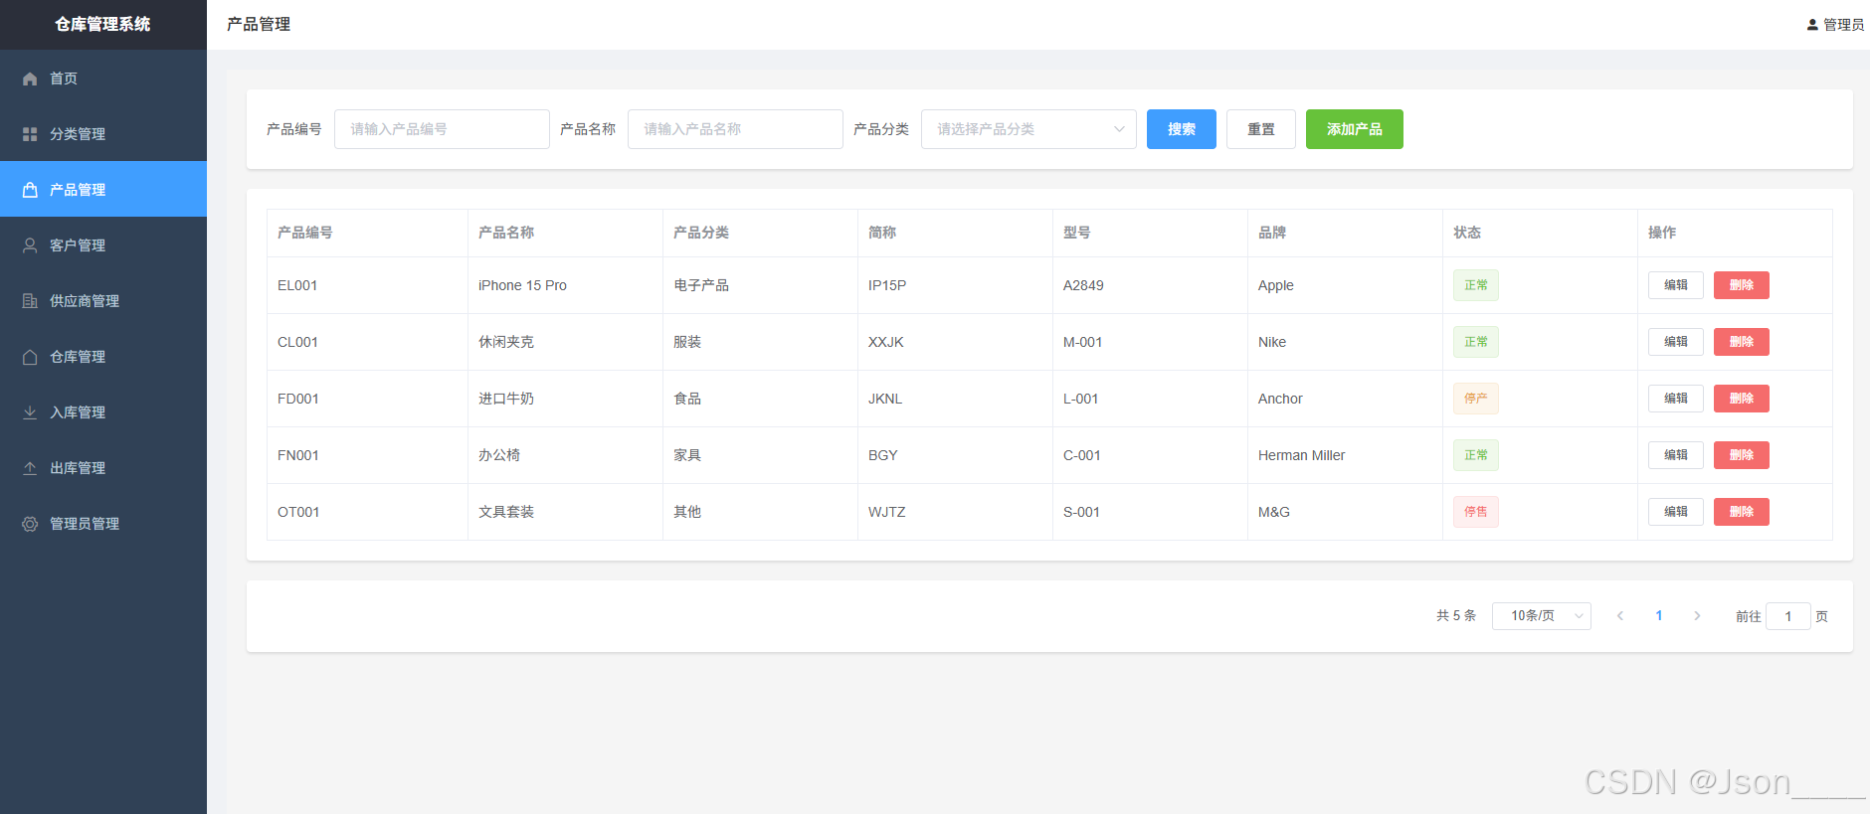This screenshot has width=1870, height=814.
Task: Edit the OT001 文具套装 row
Action: 1676,512
